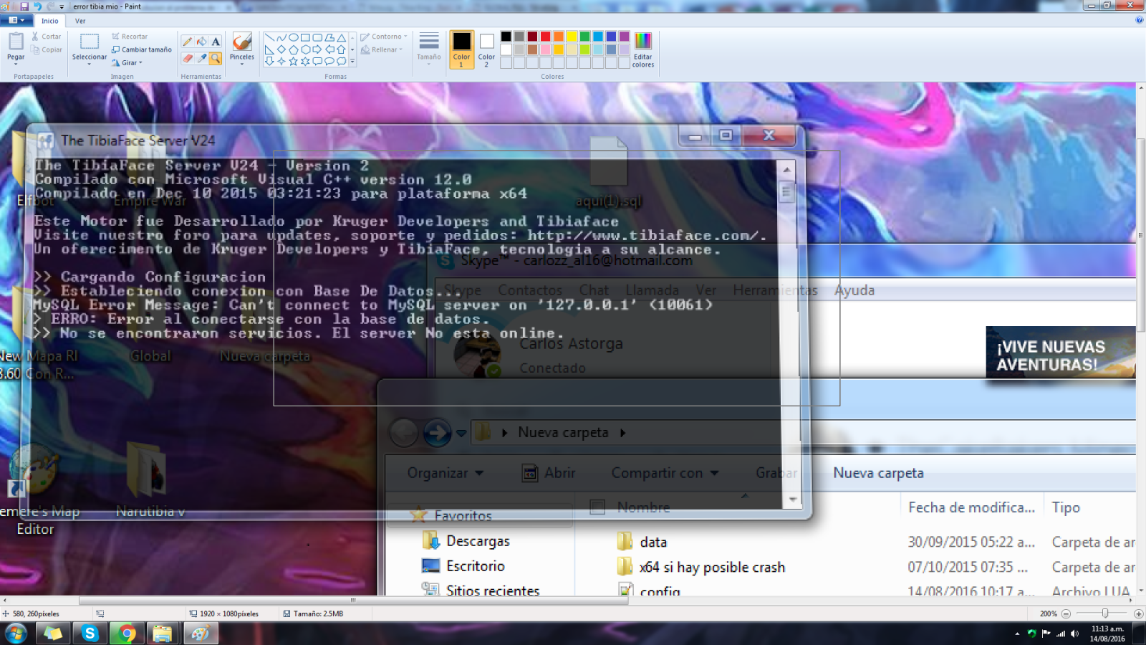The height and width of the screenshot is (645, 1146).
Task: Choose the right arrow shape
Action: pos(317,49)
